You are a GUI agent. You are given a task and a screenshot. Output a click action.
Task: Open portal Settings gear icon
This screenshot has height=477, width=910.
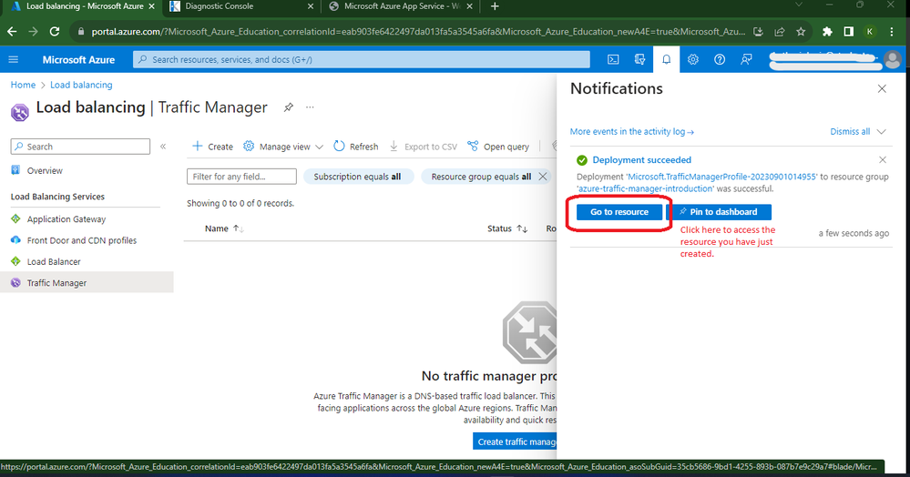[x=693, y=60]
